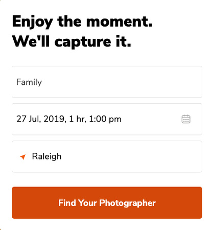213x230 pixels.
Task: Click the "We'll capture it." heading line
Action: point(72,41)
